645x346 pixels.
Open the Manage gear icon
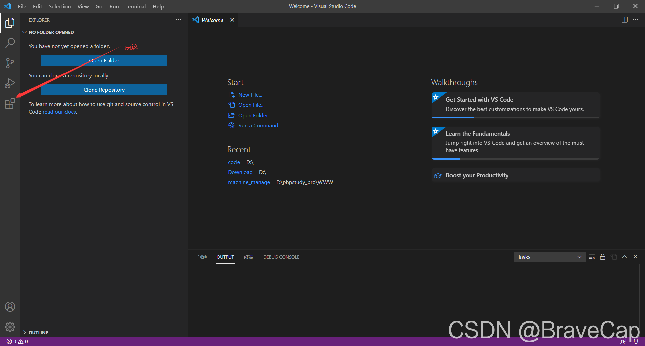(10, 327)
